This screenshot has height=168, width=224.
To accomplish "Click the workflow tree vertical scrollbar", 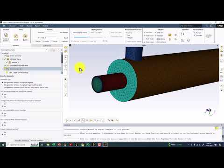I will pos(62,63).
